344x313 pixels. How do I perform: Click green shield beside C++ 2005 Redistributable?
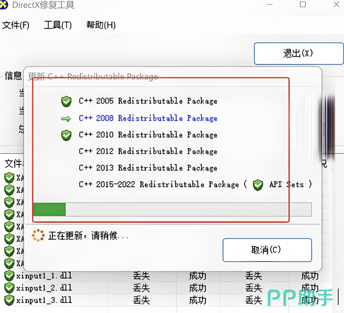coord(66,101)
